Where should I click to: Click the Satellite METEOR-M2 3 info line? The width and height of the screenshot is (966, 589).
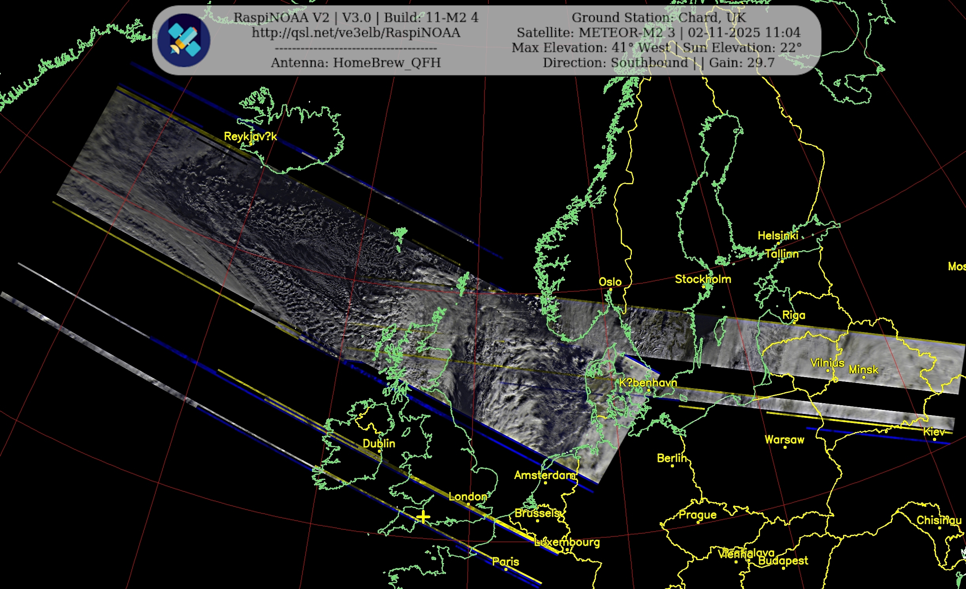coord(658,32)
